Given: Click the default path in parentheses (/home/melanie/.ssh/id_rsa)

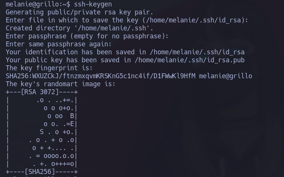Looking at the screenshot, I should coord(193,20).
